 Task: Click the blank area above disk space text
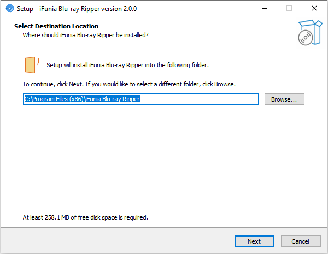[x=164, y=164]
